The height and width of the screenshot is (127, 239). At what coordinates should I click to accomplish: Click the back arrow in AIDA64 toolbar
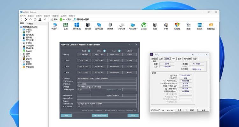(x=21, y=20)
